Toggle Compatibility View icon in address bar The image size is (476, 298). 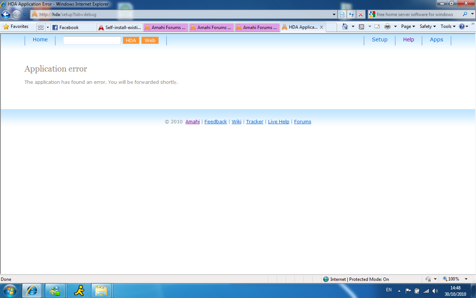coord(342,15)
